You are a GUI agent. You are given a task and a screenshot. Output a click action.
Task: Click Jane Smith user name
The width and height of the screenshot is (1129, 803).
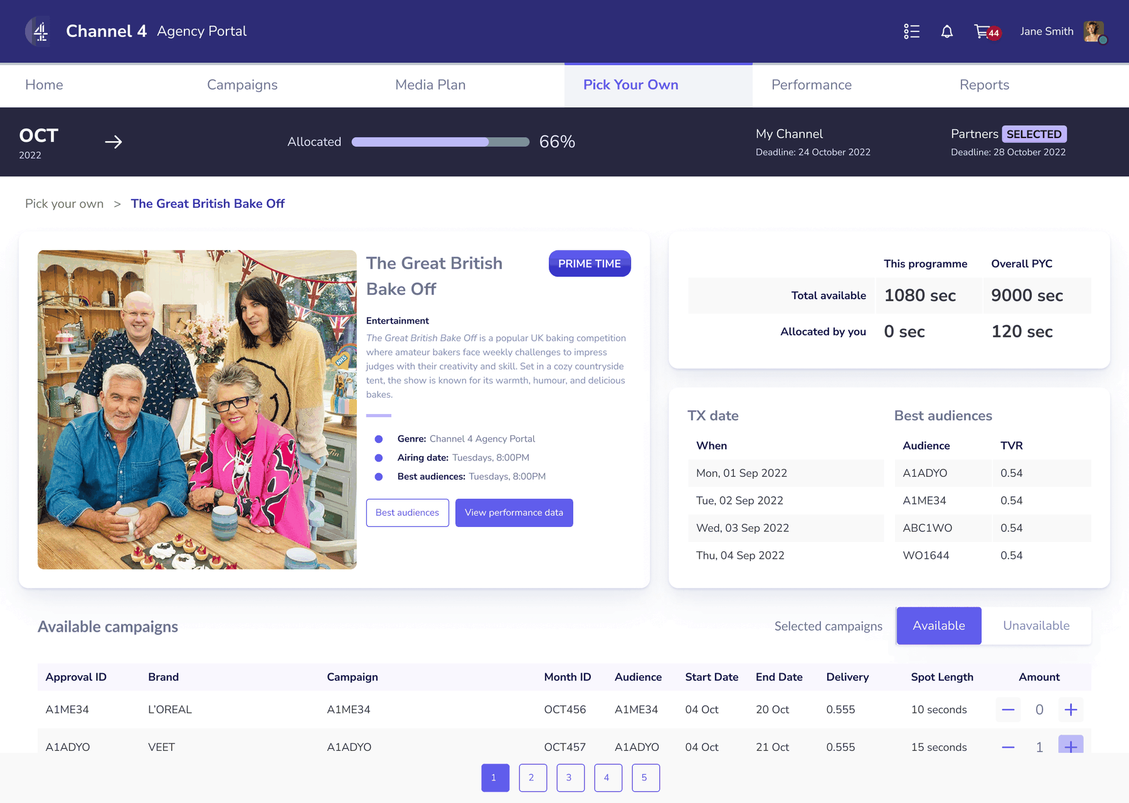click(1047, 31)
